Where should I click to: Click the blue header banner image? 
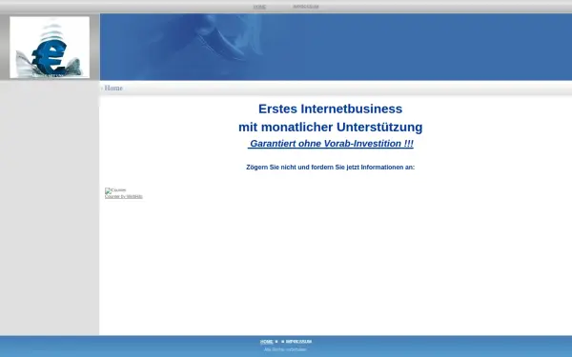pos(336,47)
